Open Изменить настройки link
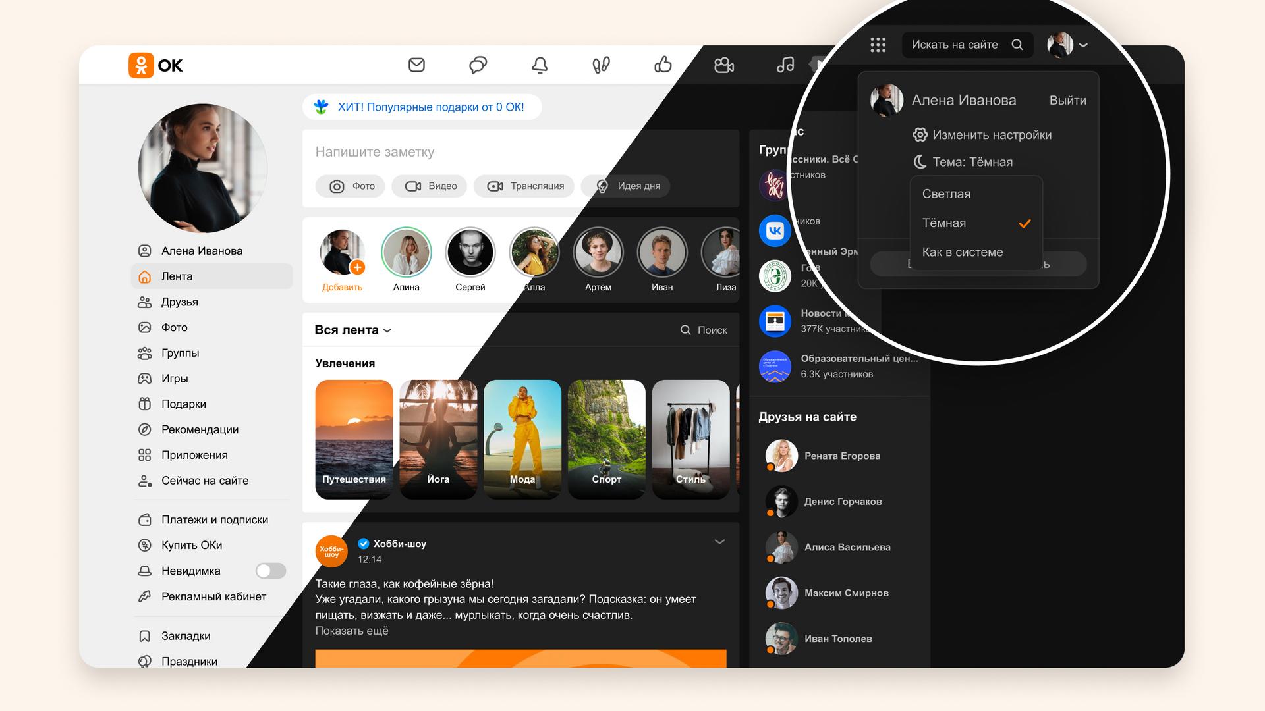This screenshot has height=711, width=1265. [x=982, y=135]
